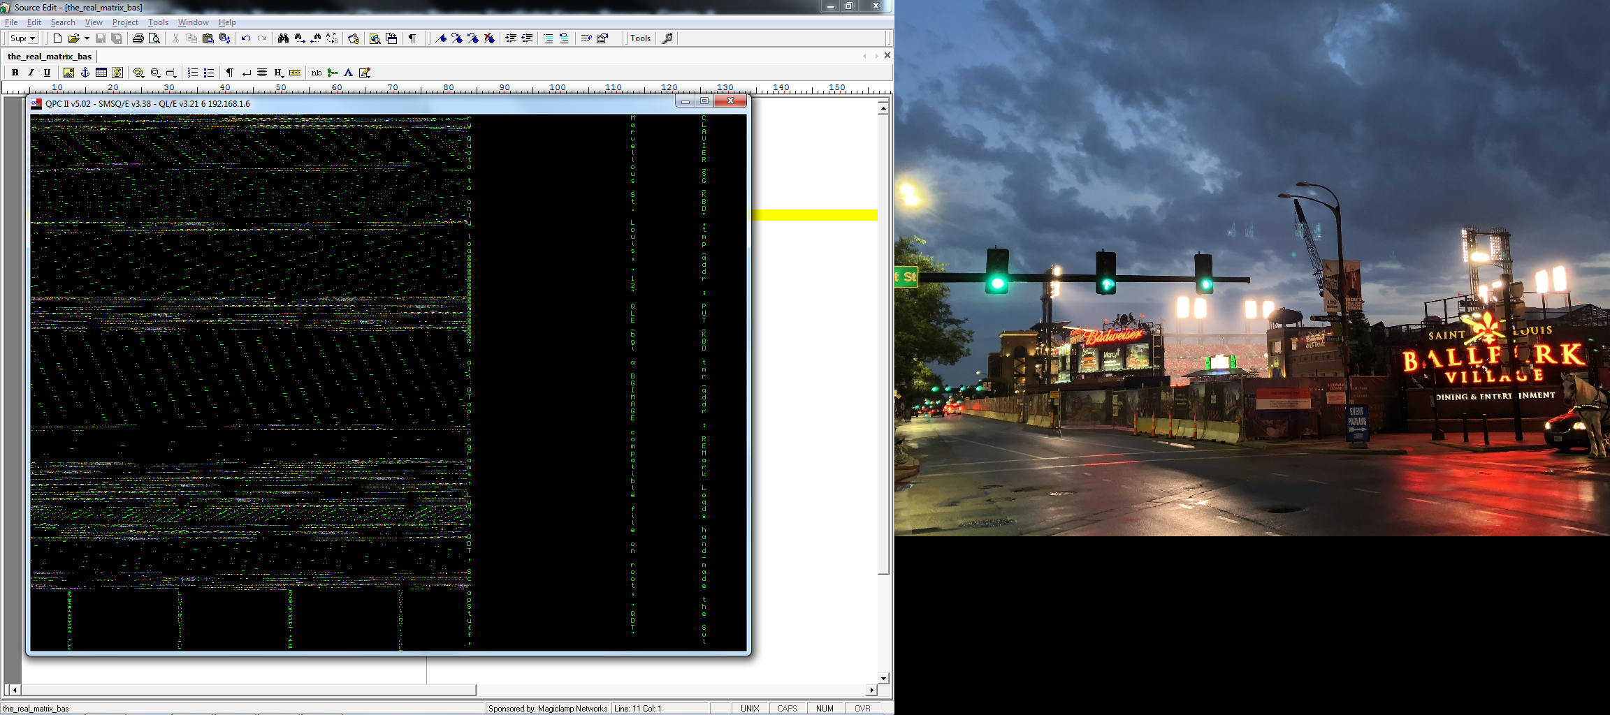Click the UNIX line format status indicator
The width and height of the screenshot is (1610, 715).
coord(750,708)
